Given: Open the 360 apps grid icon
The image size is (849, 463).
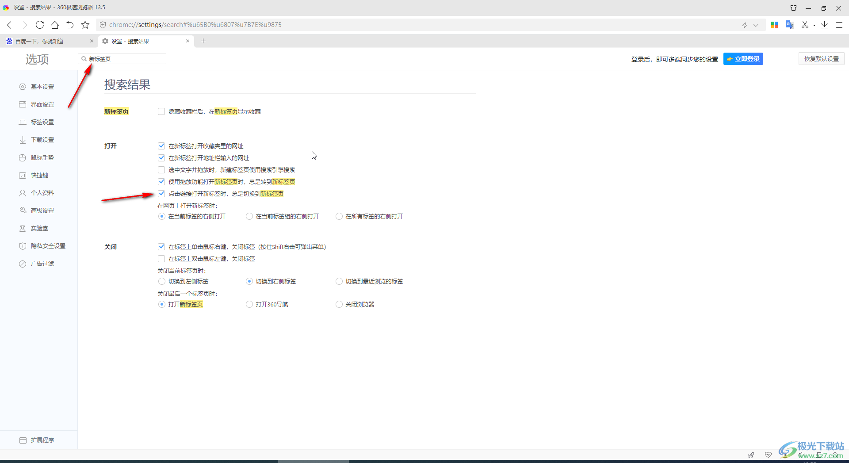Looking at the screenshot, I should pyautogui.click(x=774, y=25).
